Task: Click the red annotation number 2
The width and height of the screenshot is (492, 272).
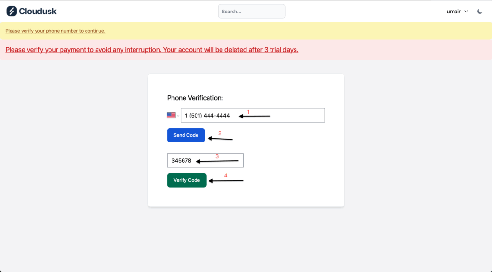Action: pyautogui.click(x=220, y=133)
